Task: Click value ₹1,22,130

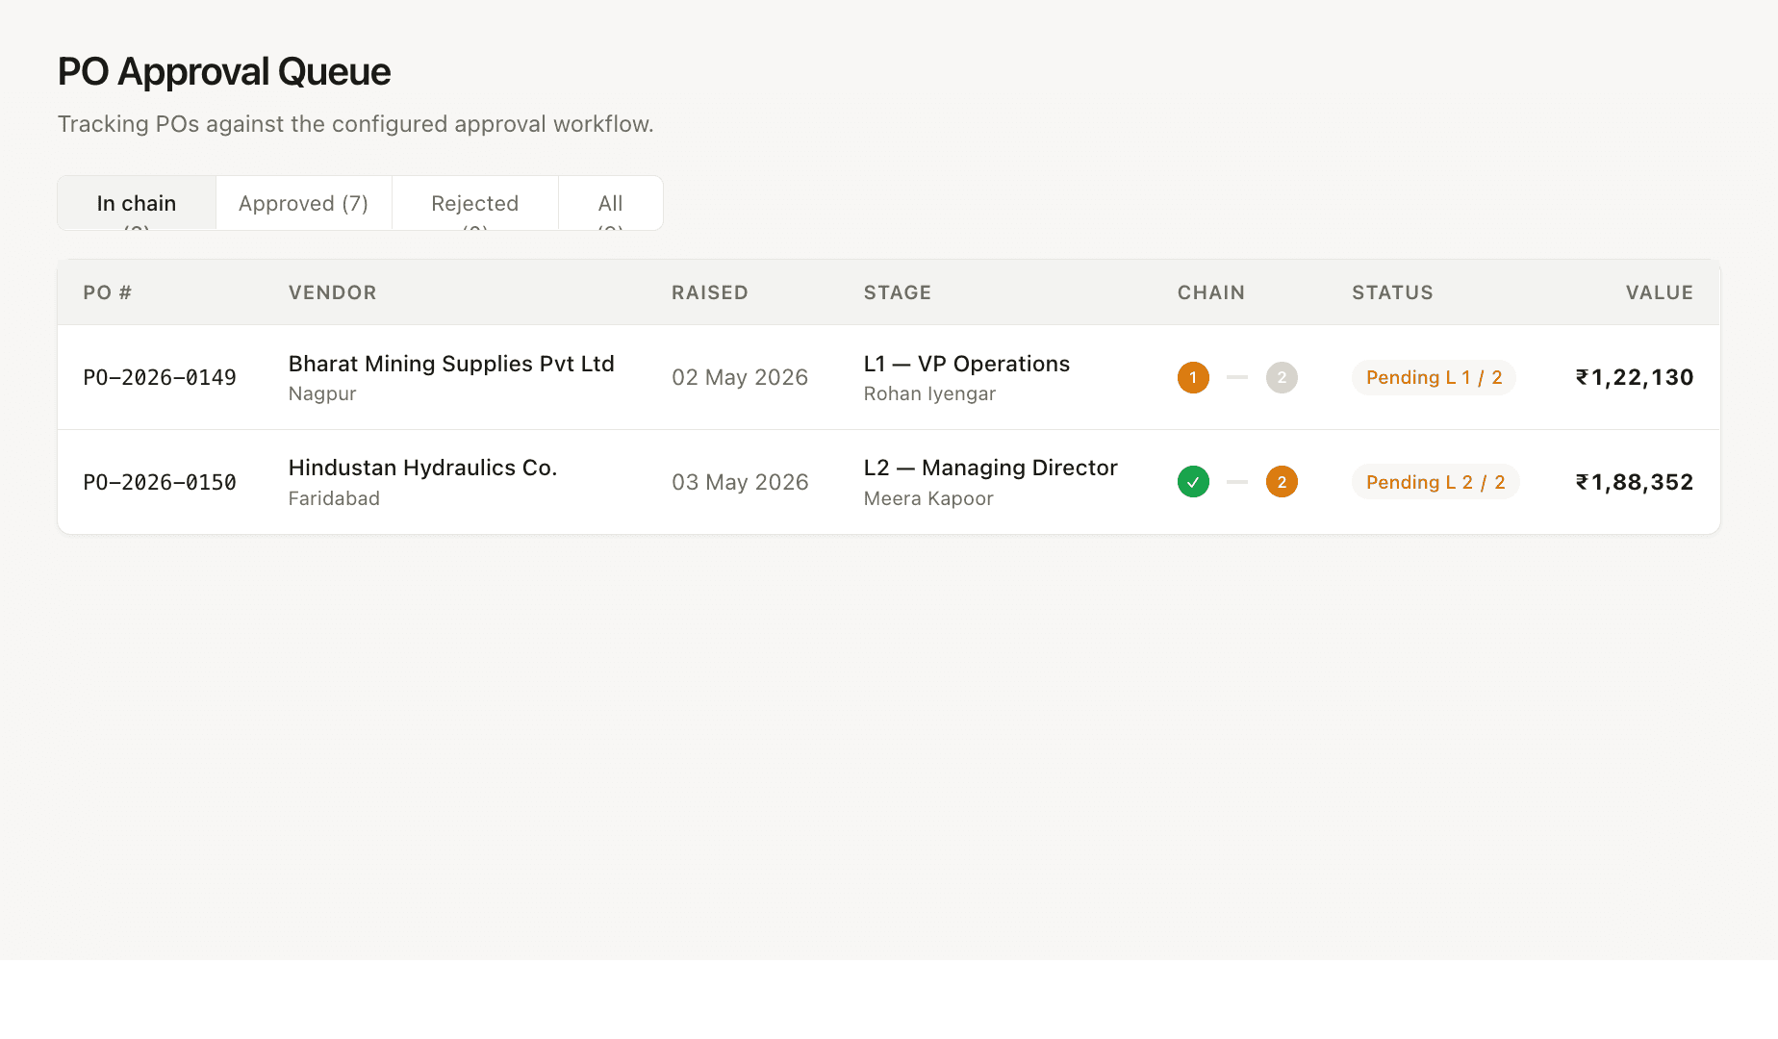Action: pyautogui.click(x=1635, y=377)
